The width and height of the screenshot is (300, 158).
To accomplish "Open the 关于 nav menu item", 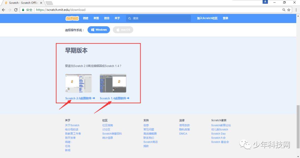I will coord(117,18).
